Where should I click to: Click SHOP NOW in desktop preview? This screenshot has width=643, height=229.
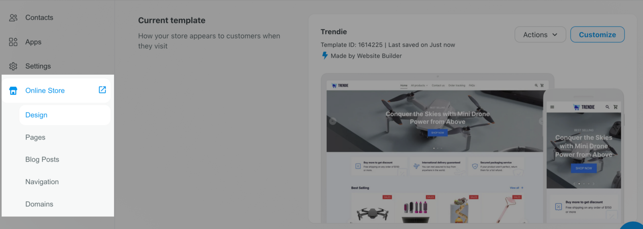(438, 133)
